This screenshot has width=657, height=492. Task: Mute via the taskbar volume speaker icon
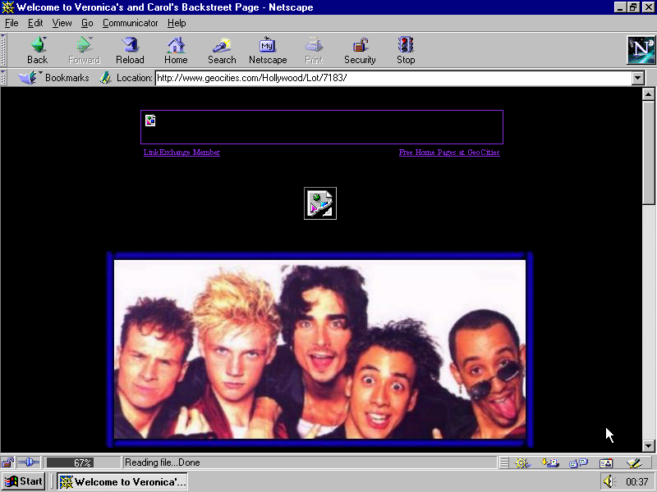609,481
